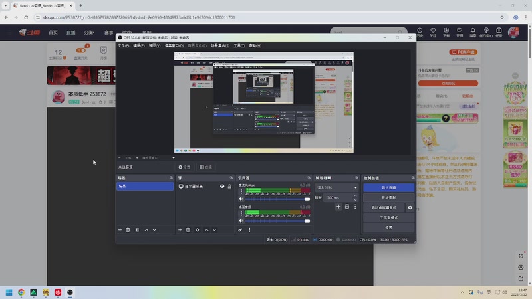This screenshot has width=532, height=299.
Task: Open OBS Tools menu
Action: coord(239,45)
